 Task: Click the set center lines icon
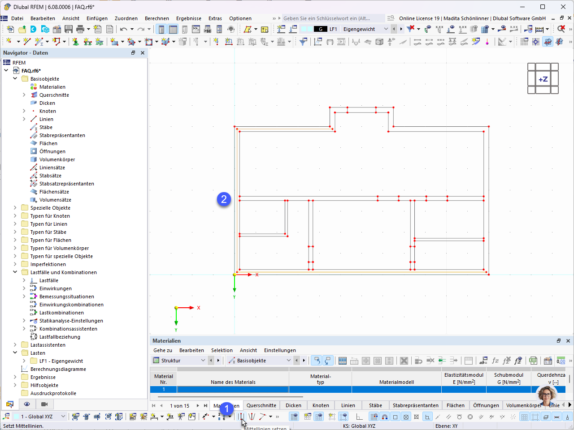(241, 417)
